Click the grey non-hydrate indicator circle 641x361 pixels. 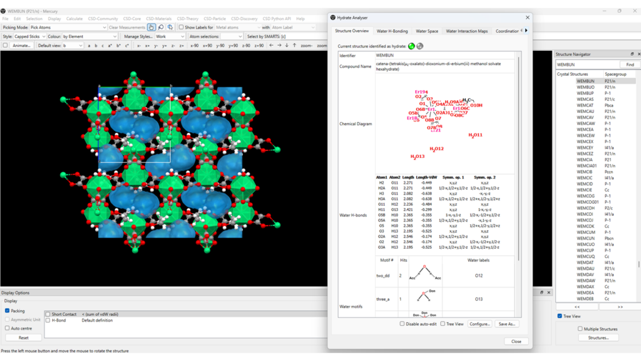(x=420, y=46)
